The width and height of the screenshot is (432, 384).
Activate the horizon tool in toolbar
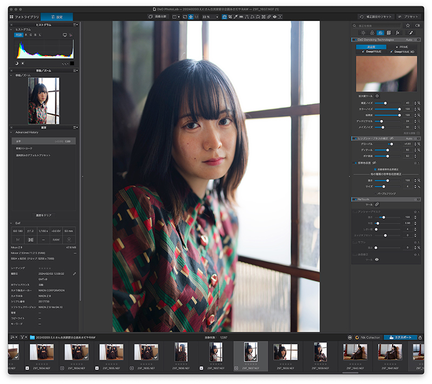click(241, 17)
